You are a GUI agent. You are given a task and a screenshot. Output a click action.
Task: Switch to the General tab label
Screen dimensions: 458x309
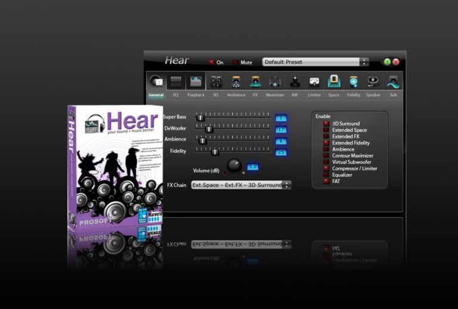(x=156, y=95)
